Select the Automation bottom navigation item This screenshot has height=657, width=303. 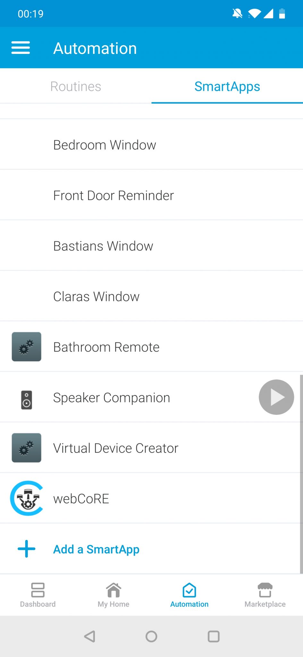coord(189,595)
